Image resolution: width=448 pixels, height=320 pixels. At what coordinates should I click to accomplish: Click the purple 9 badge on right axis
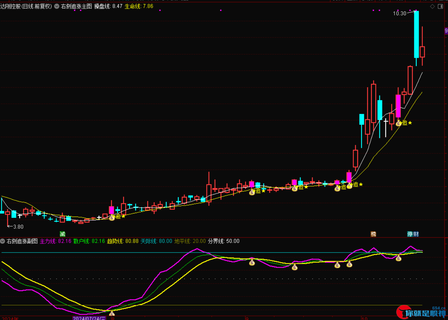[446, 31]
